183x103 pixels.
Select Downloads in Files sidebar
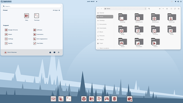[x=105, y=28]
